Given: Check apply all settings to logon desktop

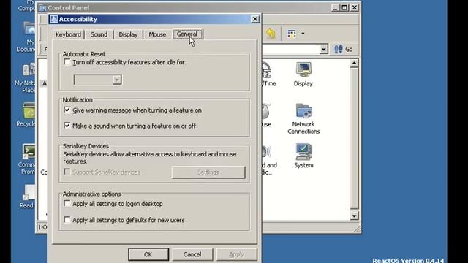Looking at the screenshot, I should pyautogui.click(x=67, y=204).
